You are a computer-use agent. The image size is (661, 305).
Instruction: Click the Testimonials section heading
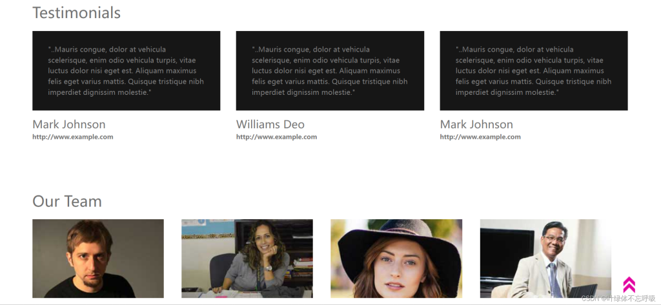(x=76, y=13)
